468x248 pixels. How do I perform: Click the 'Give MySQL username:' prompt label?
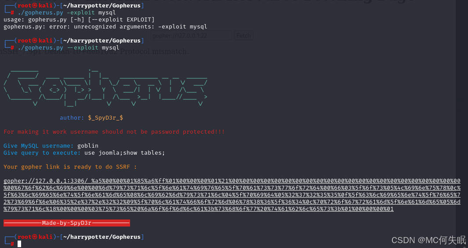[39, 145]
